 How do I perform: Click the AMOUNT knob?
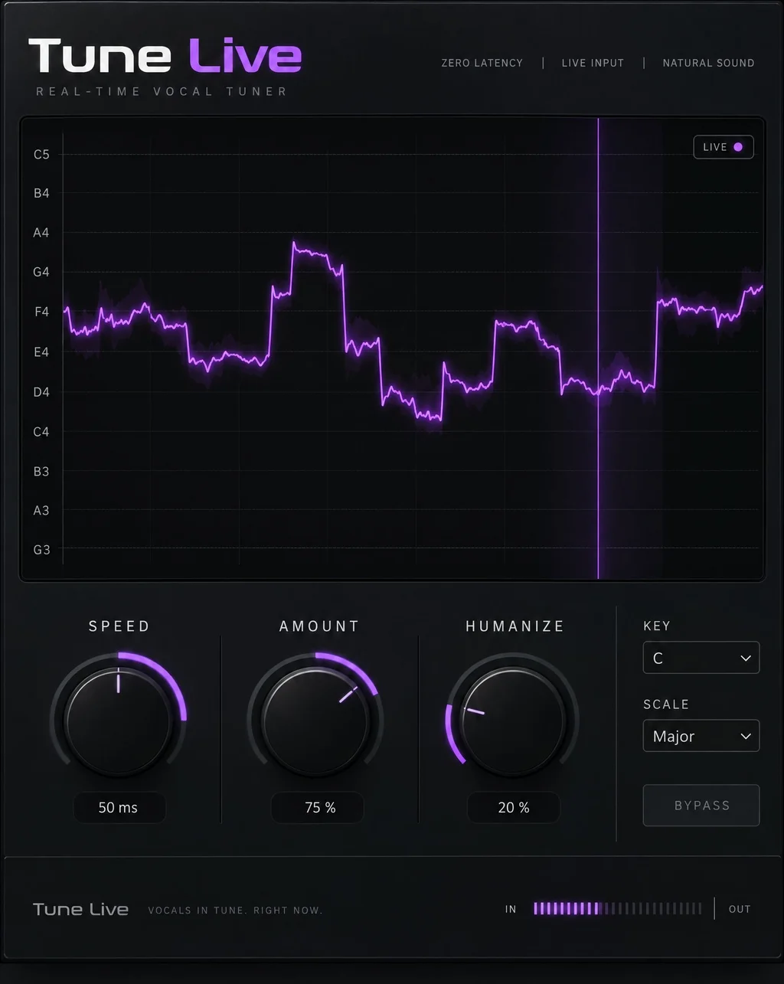click(315, 721)
